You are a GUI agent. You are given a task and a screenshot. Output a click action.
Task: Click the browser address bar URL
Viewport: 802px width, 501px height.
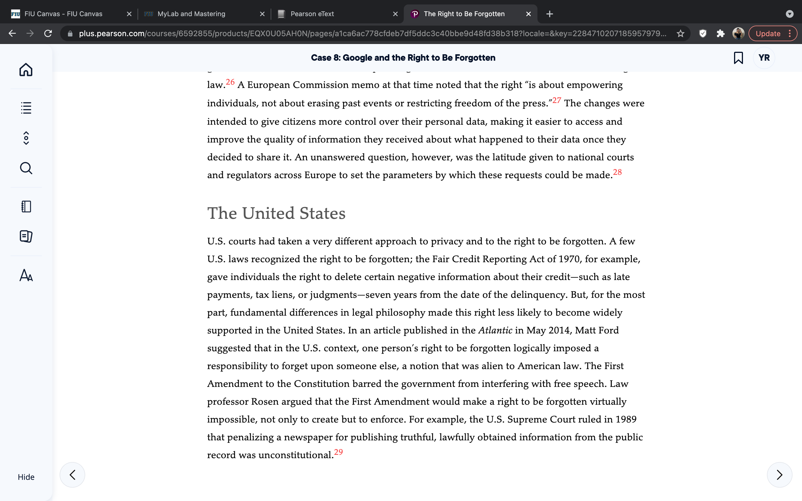pyautogui.click(x=372, y=33)
